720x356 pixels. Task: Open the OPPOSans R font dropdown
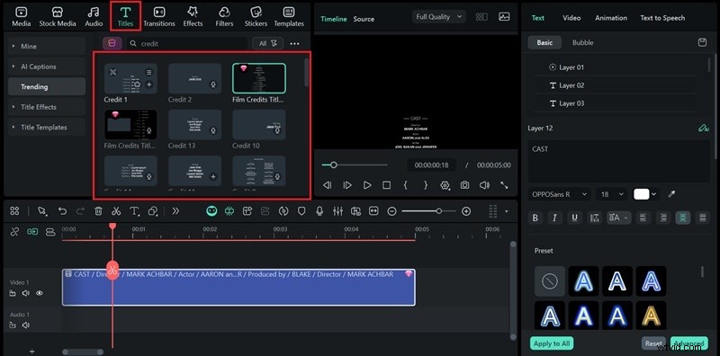[x=559, y=194]
